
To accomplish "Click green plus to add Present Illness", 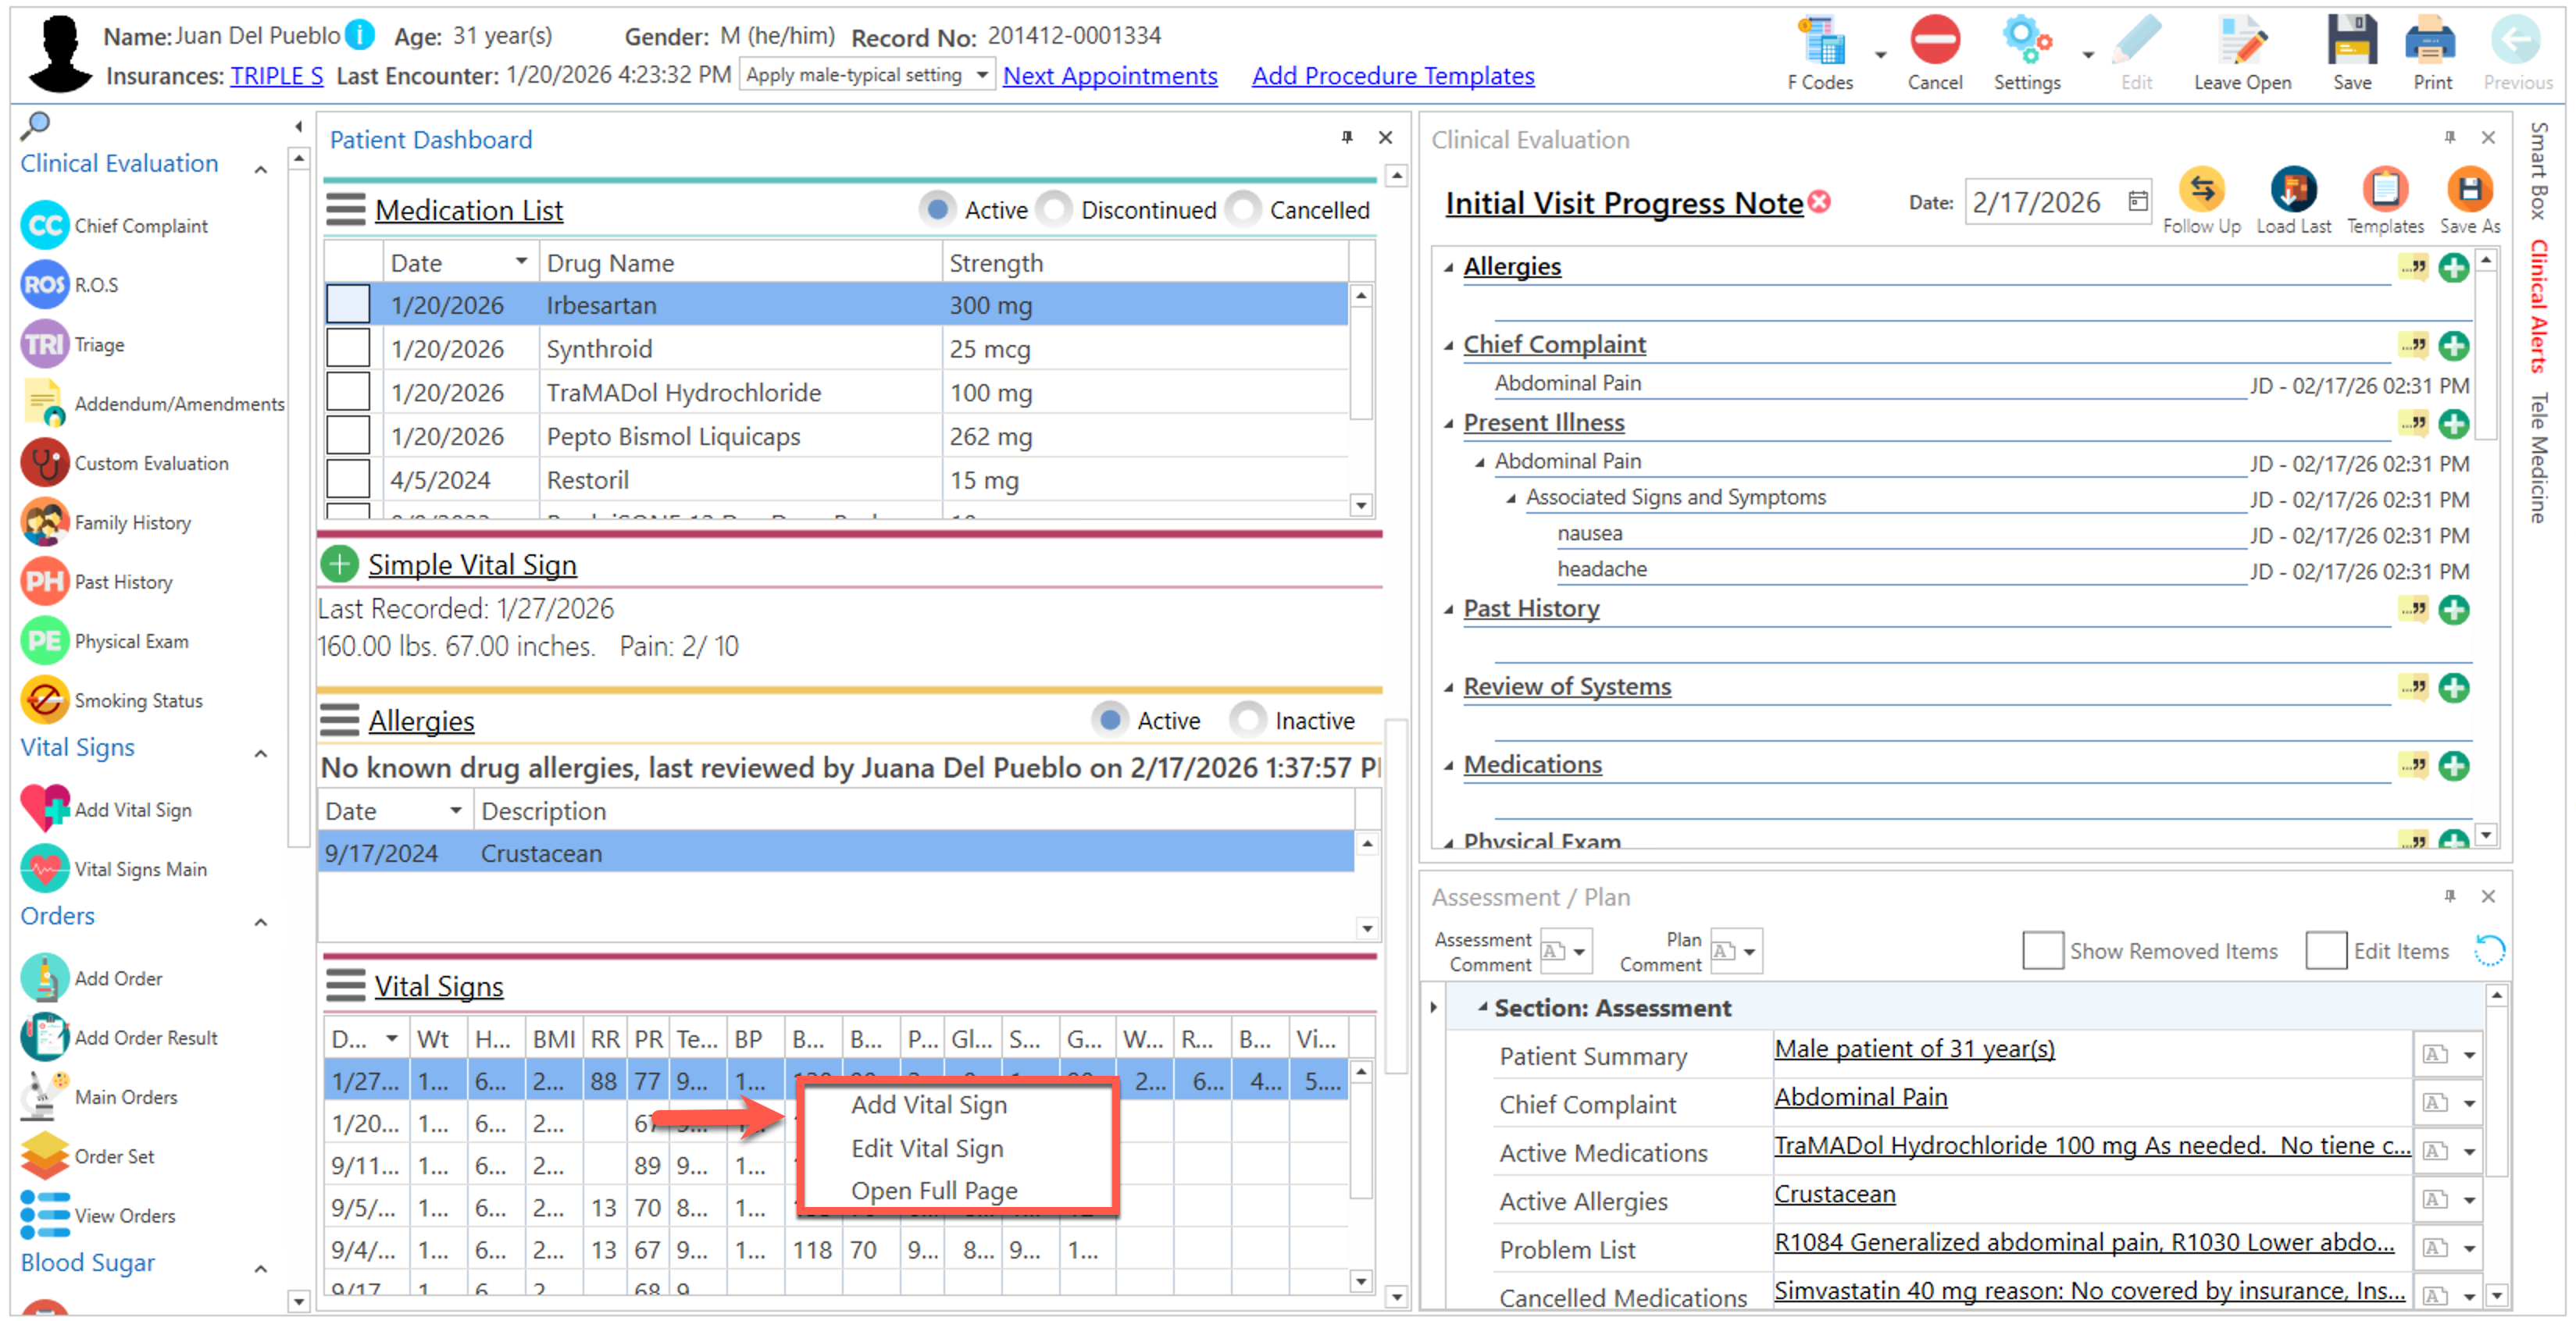I will [x=2453, y=424].
